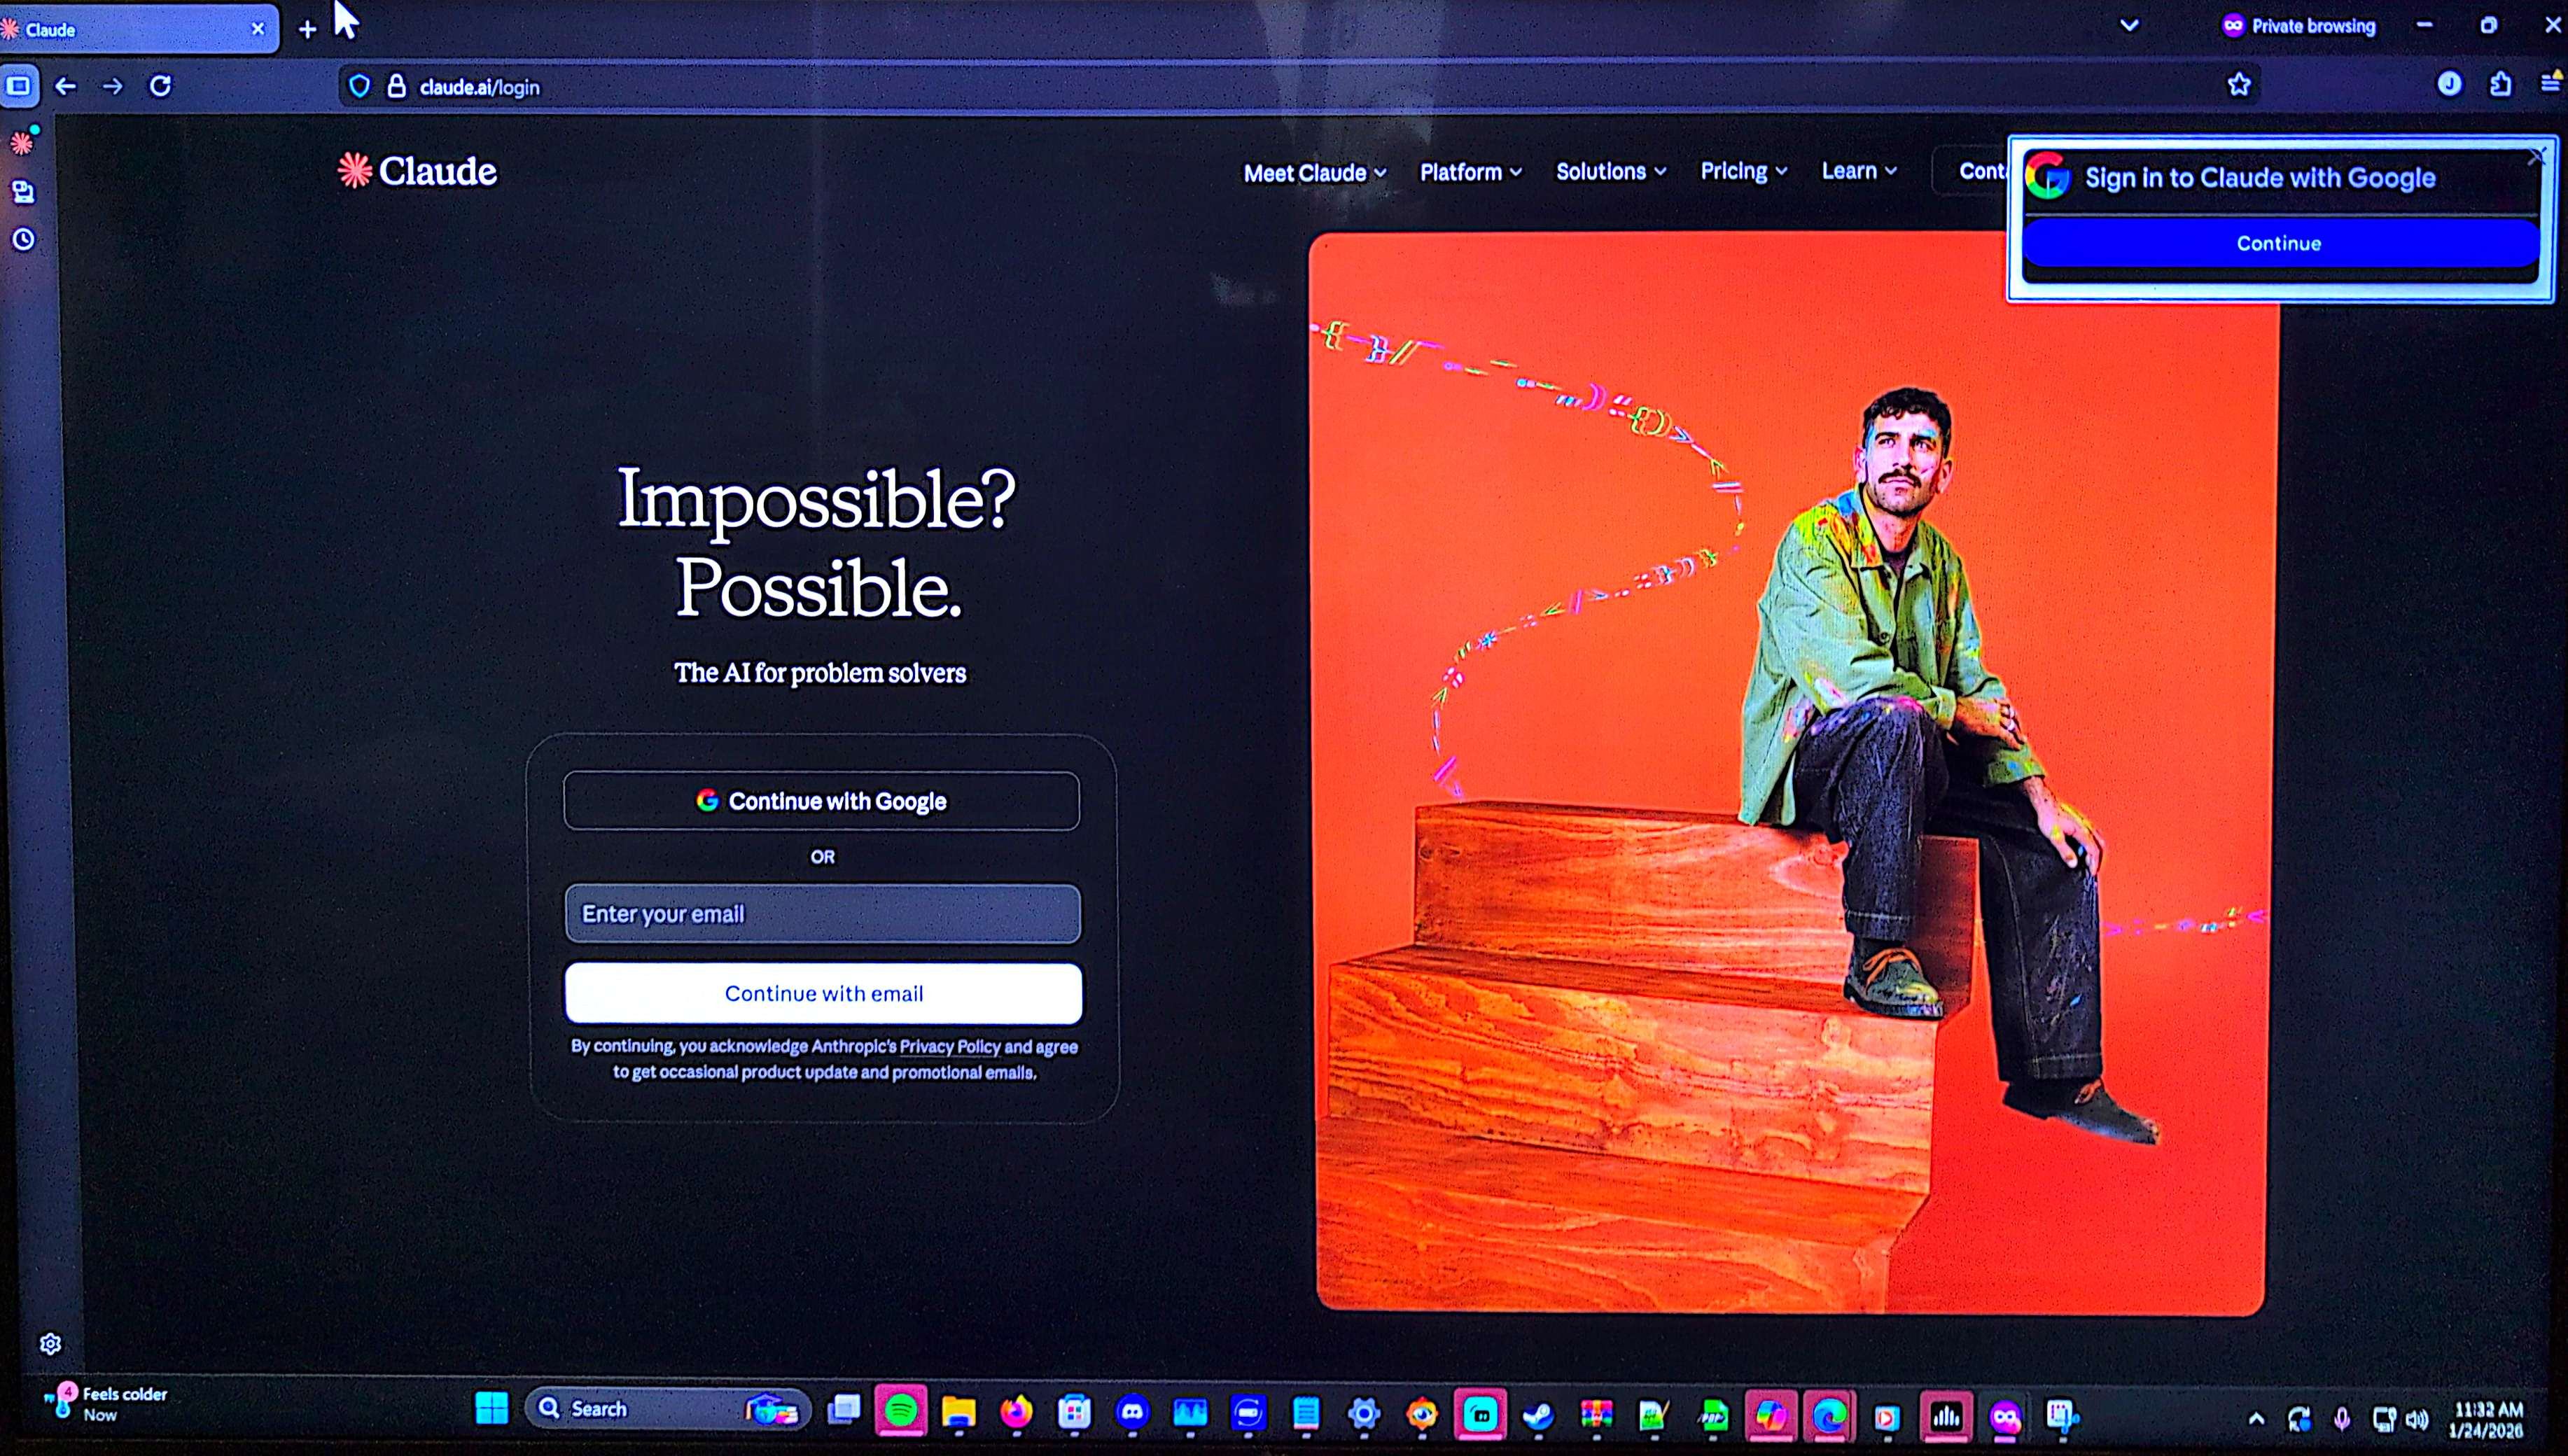Click the tracking protection shield icon
Screen dimensions: 2568x1456
(359, 87)
